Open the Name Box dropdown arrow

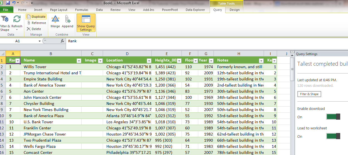tap(40, 41)
